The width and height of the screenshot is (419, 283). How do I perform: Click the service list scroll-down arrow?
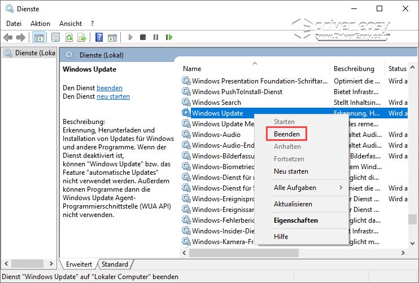point(412,244)
